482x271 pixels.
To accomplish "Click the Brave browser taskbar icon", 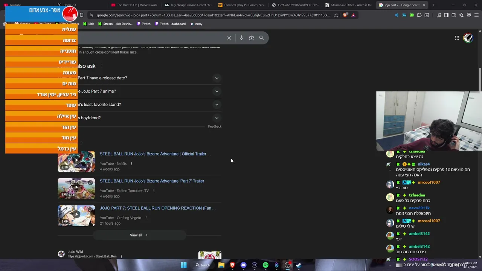I will [x=232, y=265].
